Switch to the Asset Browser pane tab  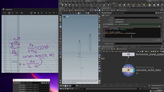[x=133, y=47]
